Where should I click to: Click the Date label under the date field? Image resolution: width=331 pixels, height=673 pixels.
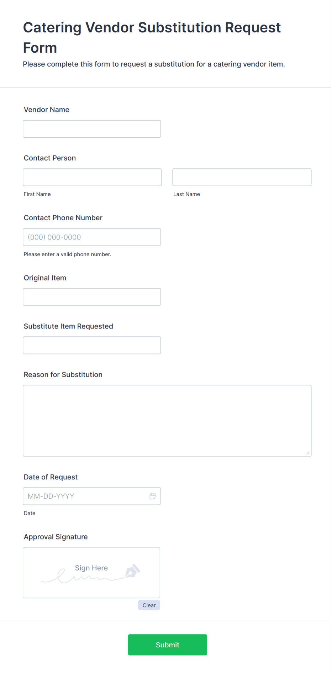(x=29, y=513)
